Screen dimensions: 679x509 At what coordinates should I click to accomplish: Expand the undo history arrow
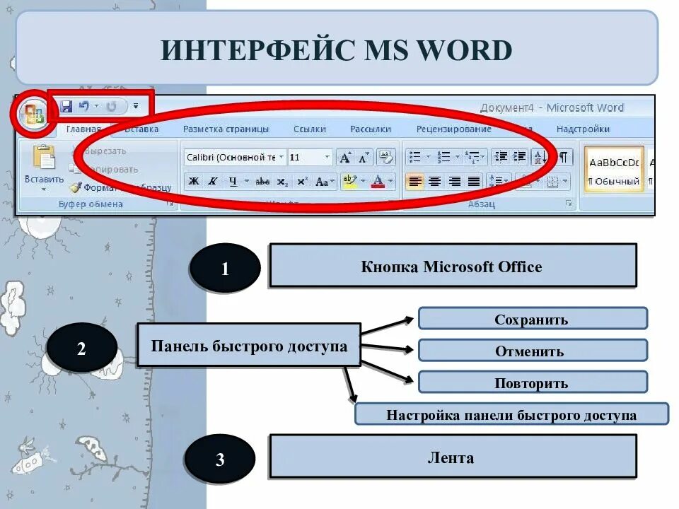[97, 106]
